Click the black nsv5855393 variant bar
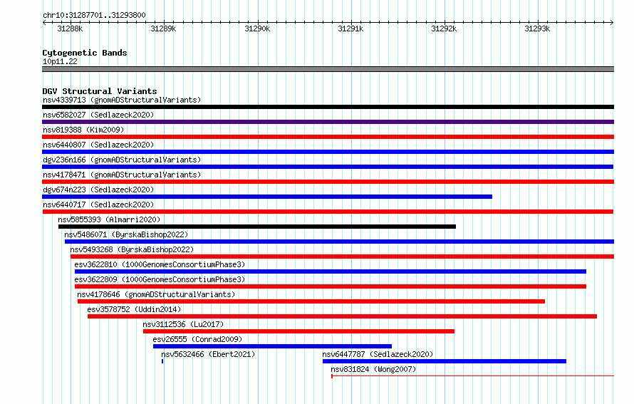The height and width of the screenshot is (404, 634). (257, 227)
